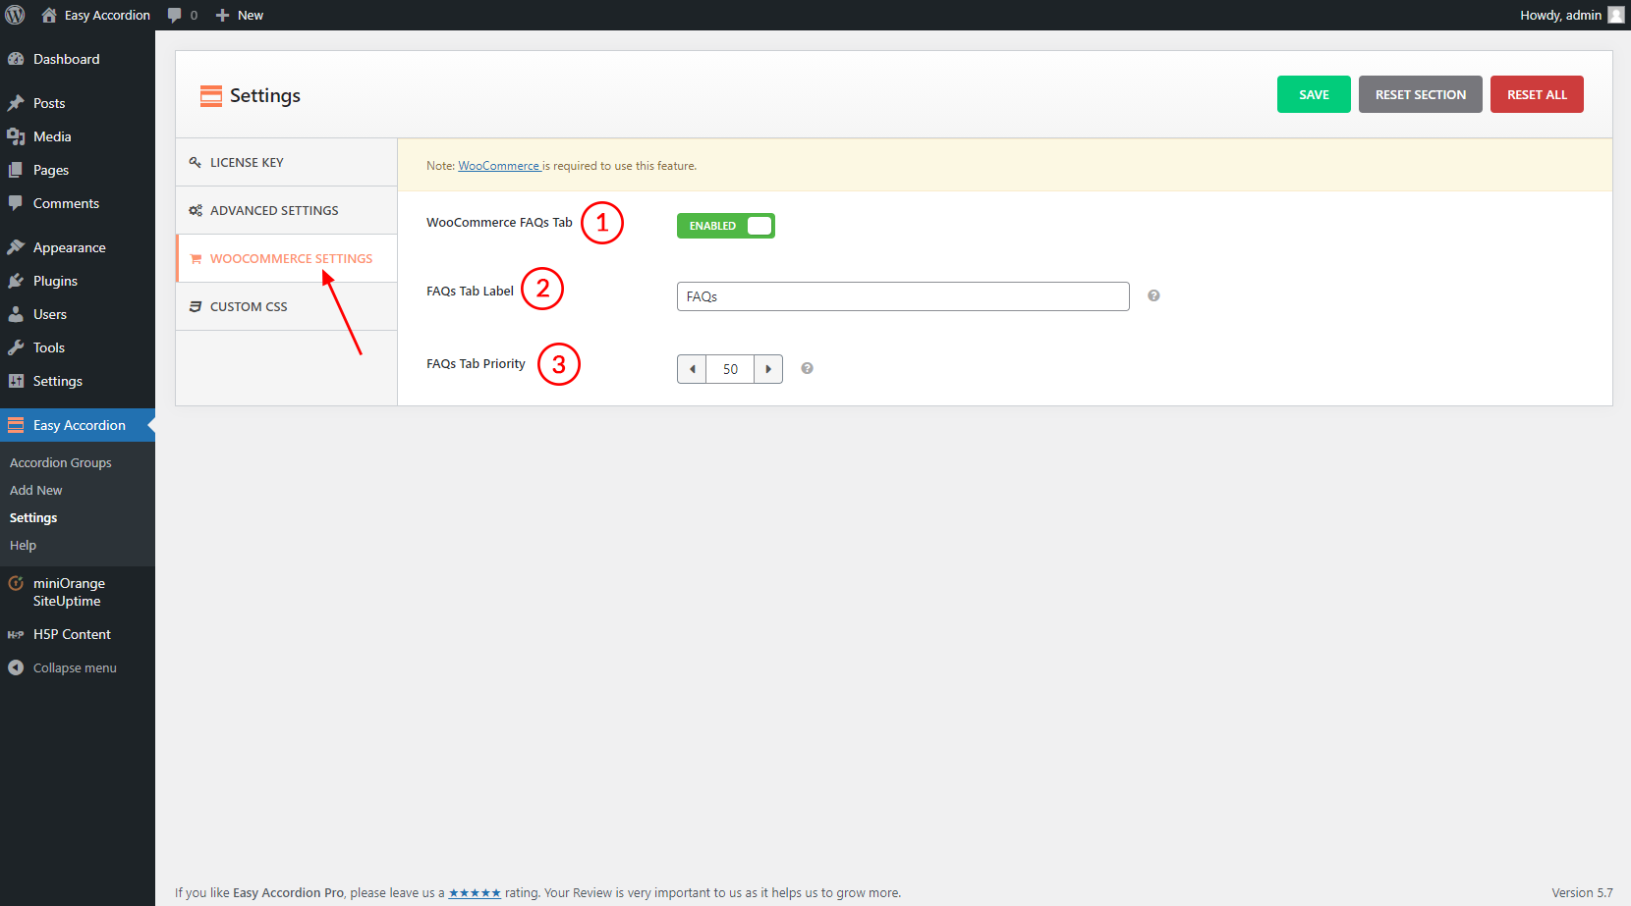The height and width of the screenshot is (906, 1631).
Task: Follow the WooCommerce link in the note
Action: tap(499, 166)
